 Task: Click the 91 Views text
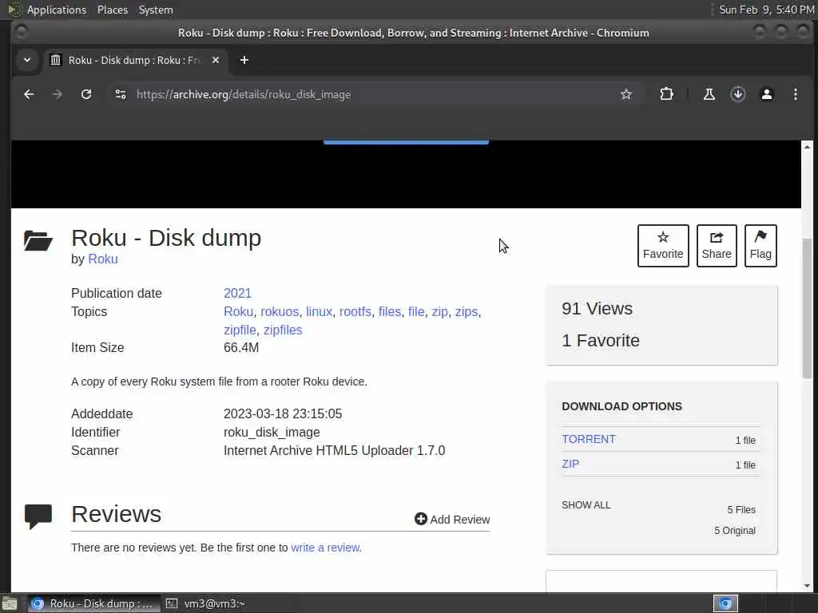point(597,309)
